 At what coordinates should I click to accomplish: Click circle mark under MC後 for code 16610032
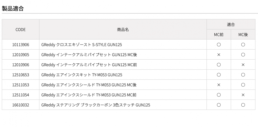tap(243, 105)
